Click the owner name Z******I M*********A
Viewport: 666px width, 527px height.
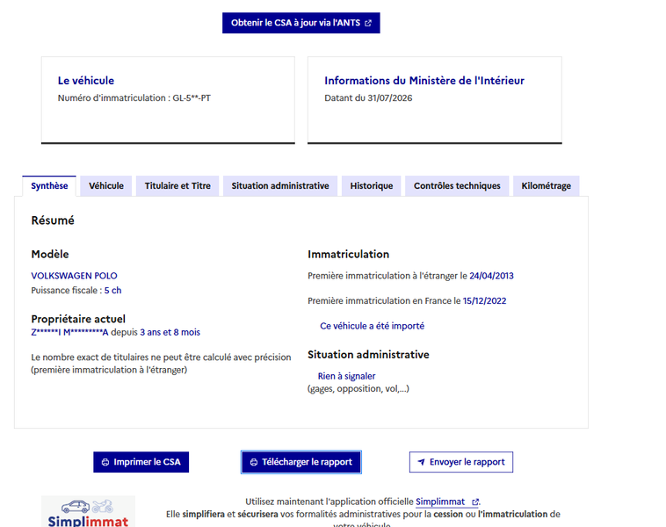click(69, 333)
